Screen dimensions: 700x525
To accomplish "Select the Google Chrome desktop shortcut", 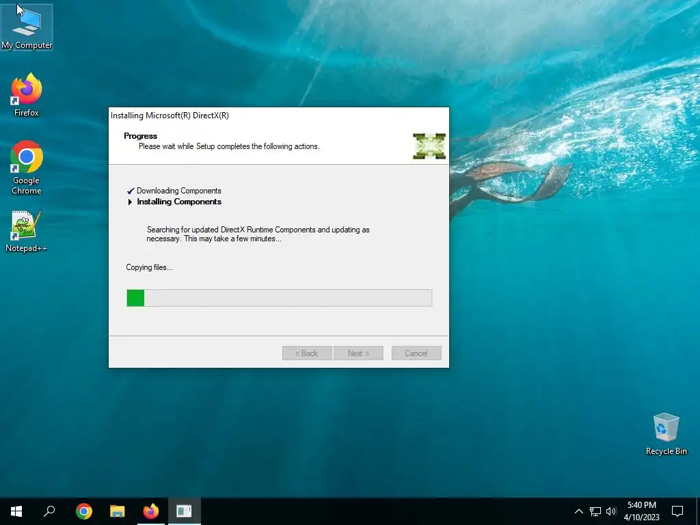I will 27,167.
